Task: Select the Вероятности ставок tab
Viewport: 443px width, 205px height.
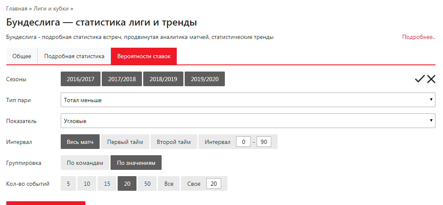Action: [x=144, y=56]
